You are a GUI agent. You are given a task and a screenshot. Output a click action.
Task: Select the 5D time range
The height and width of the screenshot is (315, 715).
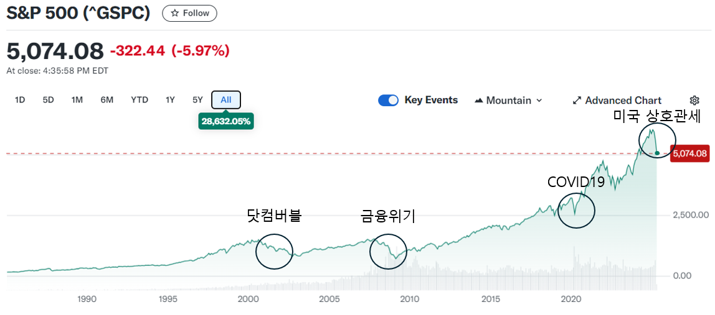(48, 100)
